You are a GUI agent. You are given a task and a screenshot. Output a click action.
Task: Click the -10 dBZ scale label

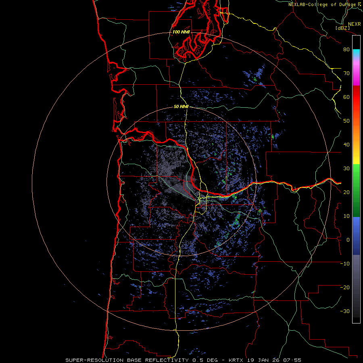coord(345,264)
